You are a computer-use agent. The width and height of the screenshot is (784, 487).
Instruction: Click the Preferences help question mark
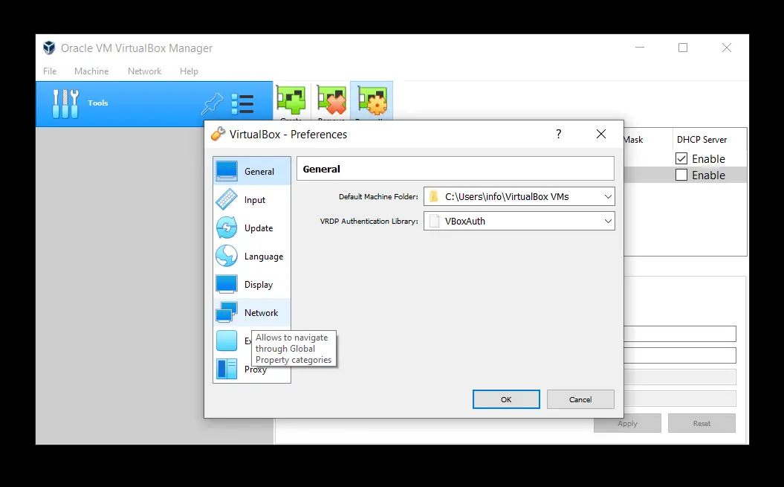(559, 134)
